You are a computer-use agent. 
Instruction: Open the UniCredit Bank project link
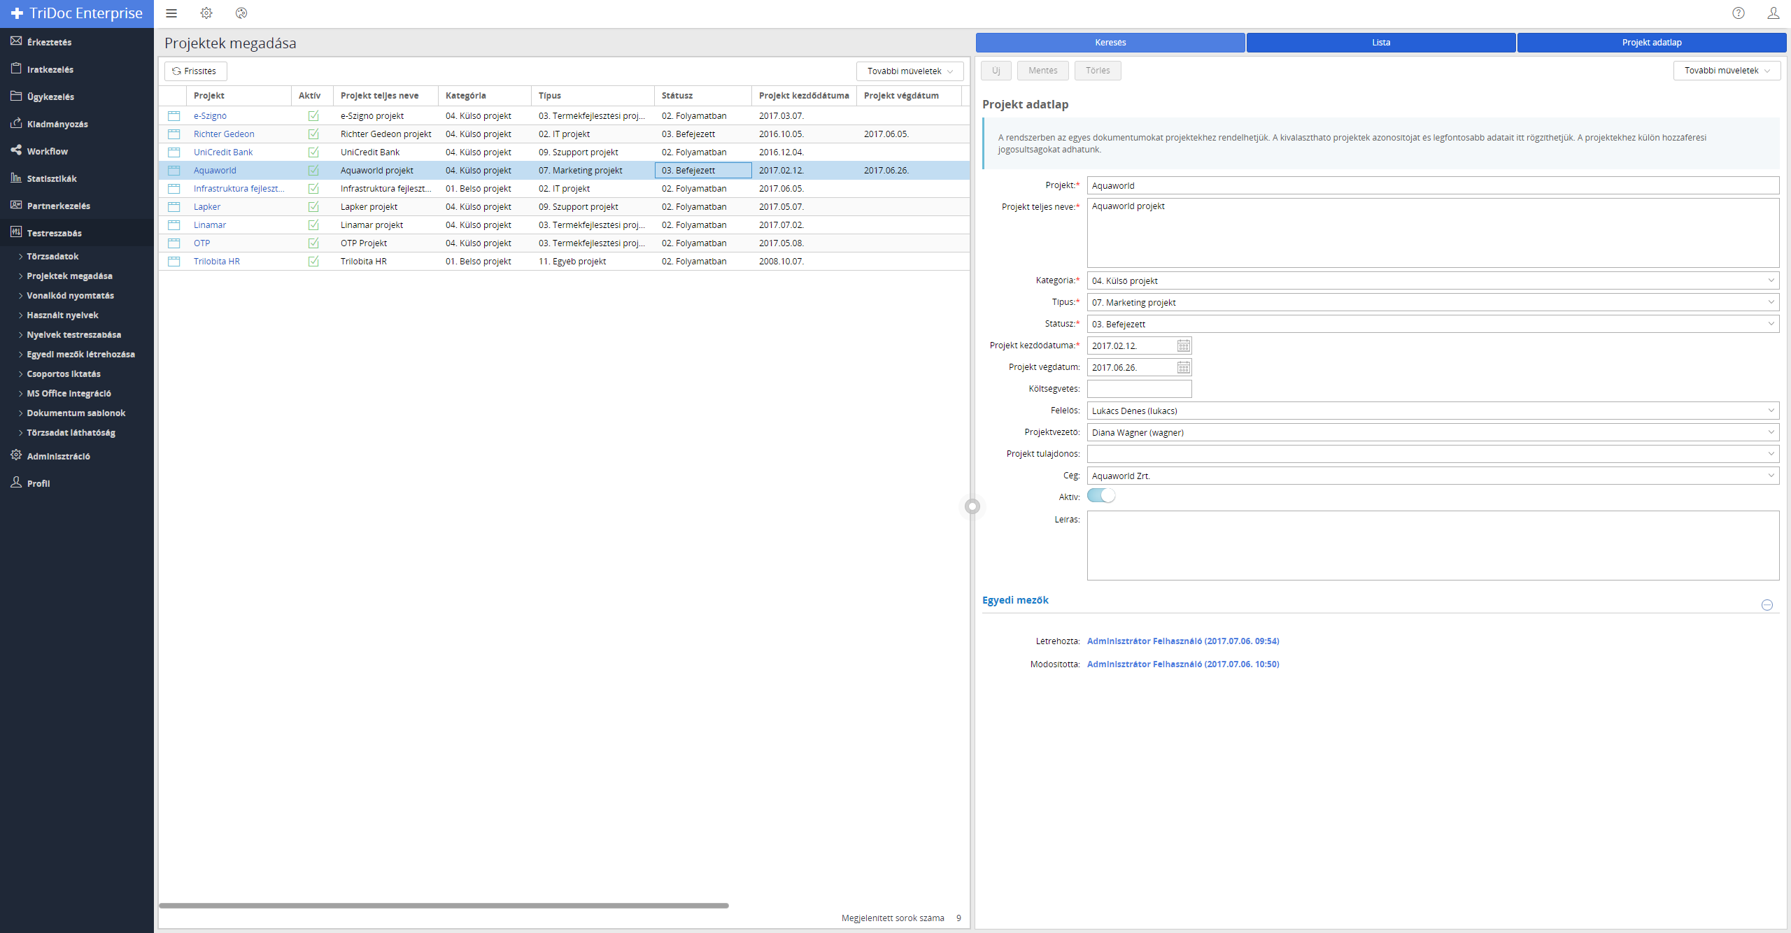pyautogui.click(x=223, y=152)
